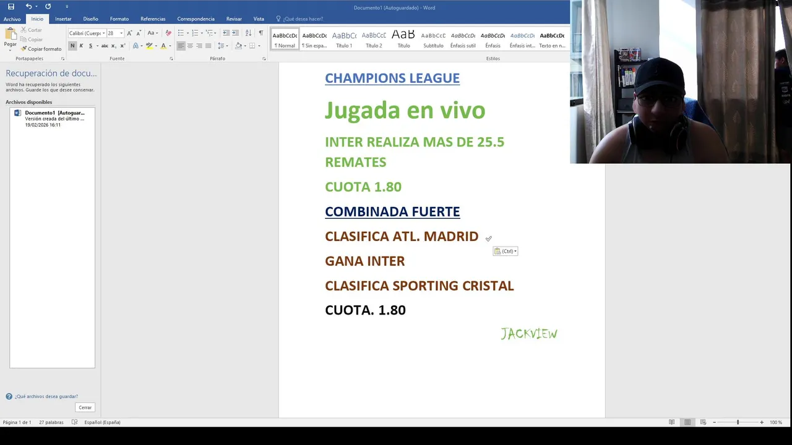
Task: Open the Párrafo dialog launcher
Action: click(264, 59)
